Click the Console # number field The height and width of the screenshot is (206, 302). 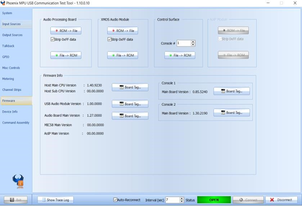pos(184,43)
